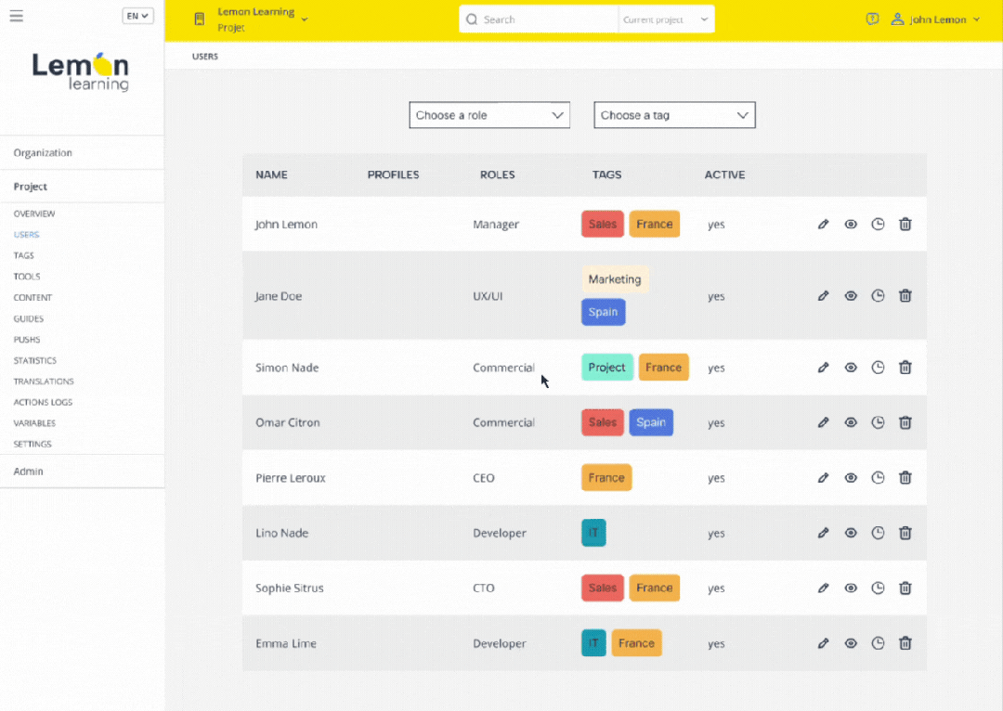Open history clock for Lino Nade

pyautogui.click(x=878, y=533)
